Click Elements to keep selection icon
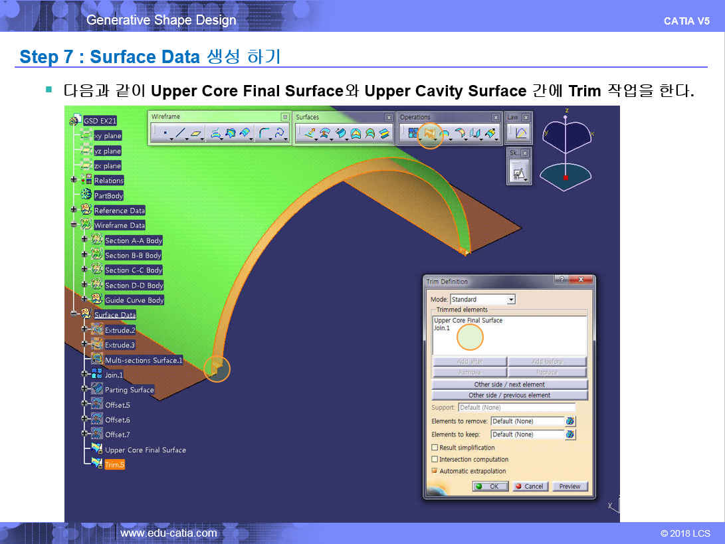 570,434
